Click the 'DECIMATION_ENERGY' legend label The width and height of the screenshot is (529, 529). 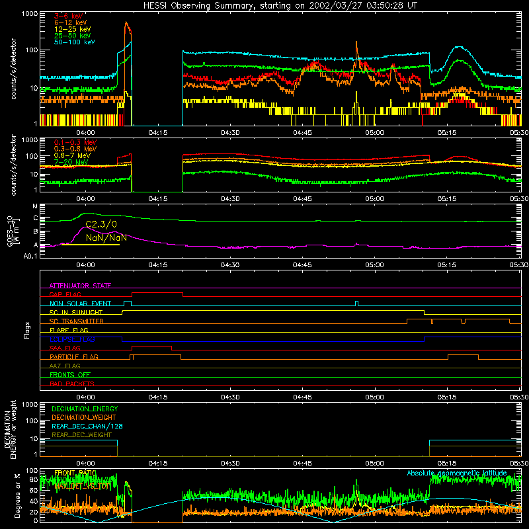pyautogui.click(x=85, y=409)
